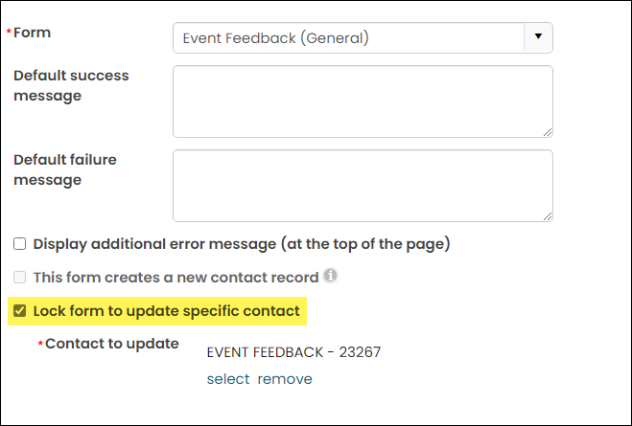Click the 'Contact to update' label

tap(111, 344)
